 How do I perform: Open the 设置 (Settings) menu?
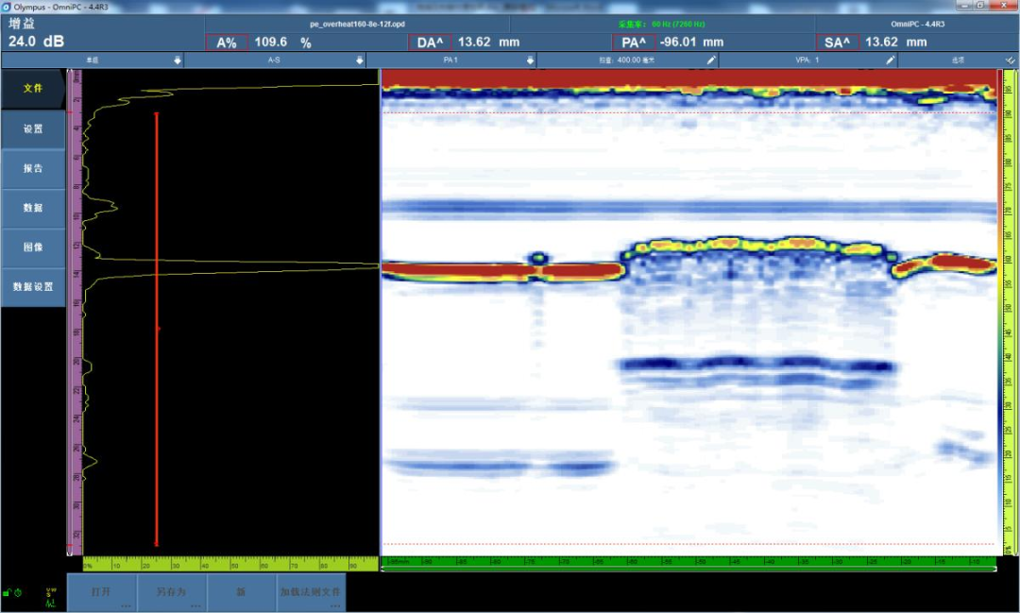click(x=32, y=128)
